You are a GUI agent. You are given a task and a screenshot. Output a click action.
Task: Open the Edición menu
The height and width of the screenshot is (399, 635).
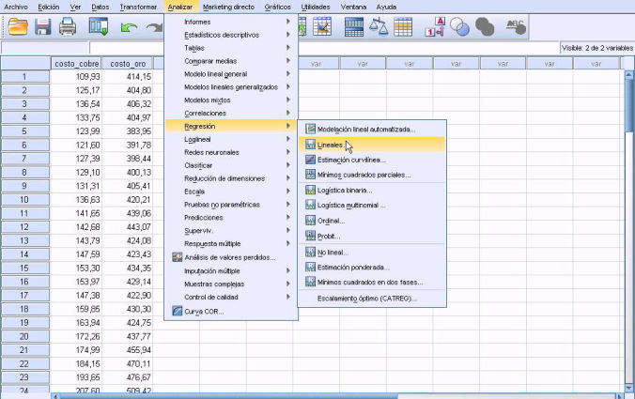[49, 7]
